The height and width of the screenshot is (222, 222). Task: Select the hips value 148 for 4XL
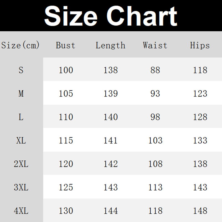(200, 211)
